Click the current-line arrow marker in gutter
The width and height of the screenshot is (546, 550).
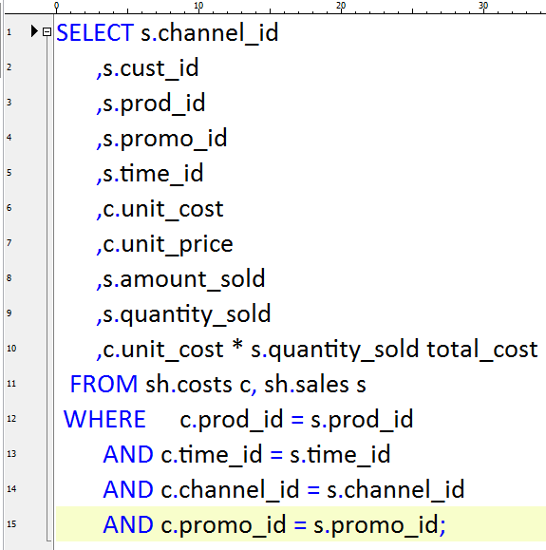click(x=34, y=31)
